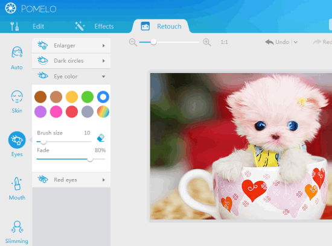Expand the Red eyes section arrow
The height and width of the screenshot is (246, 332).
point(104,180)
